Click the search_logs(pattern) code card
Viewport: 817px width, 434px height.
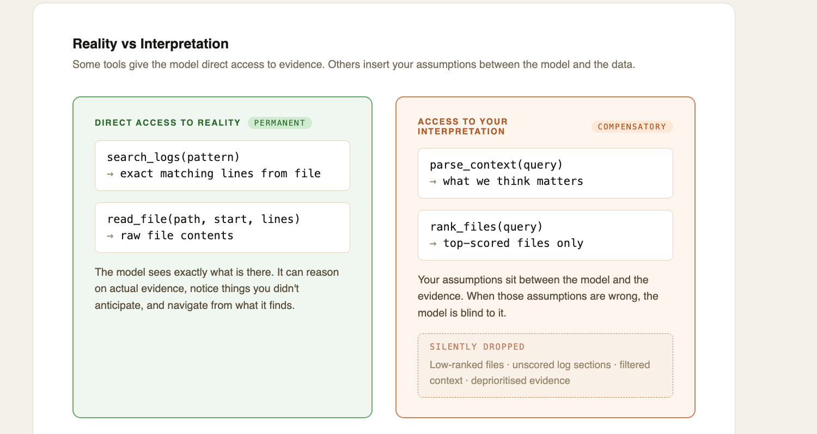(222, 165)
